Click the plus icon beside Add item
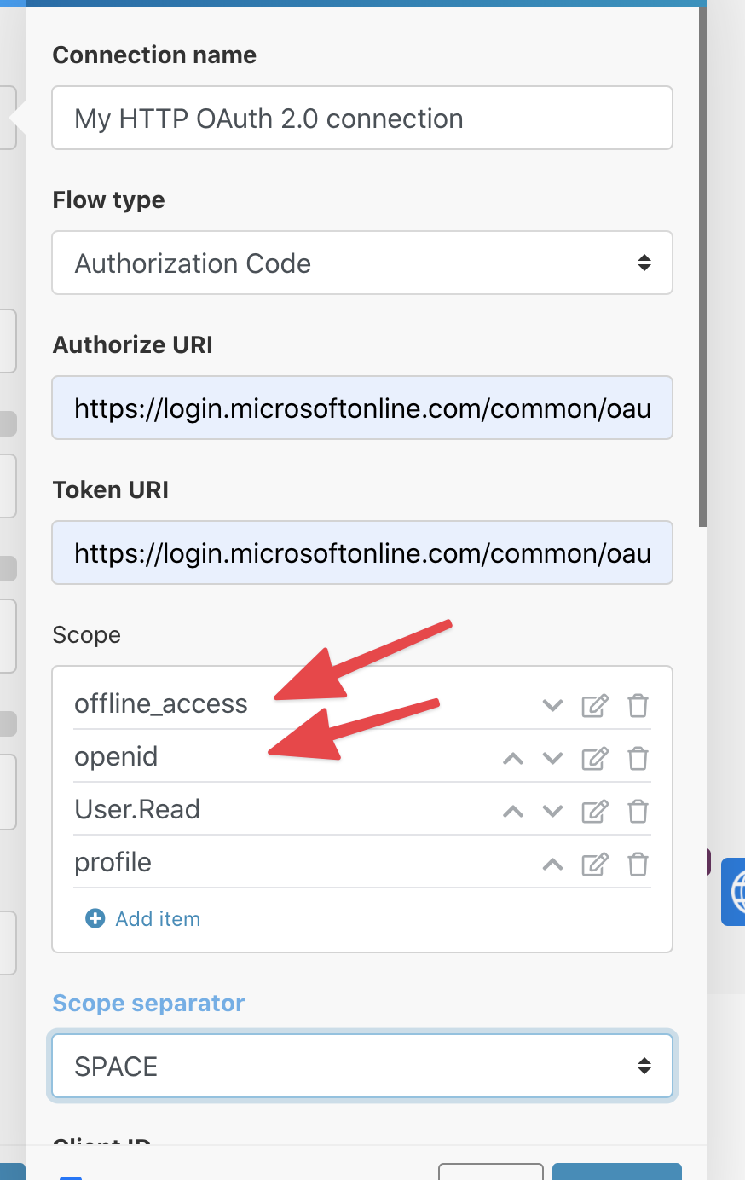745x1180 pixels. tap(95, 918)
